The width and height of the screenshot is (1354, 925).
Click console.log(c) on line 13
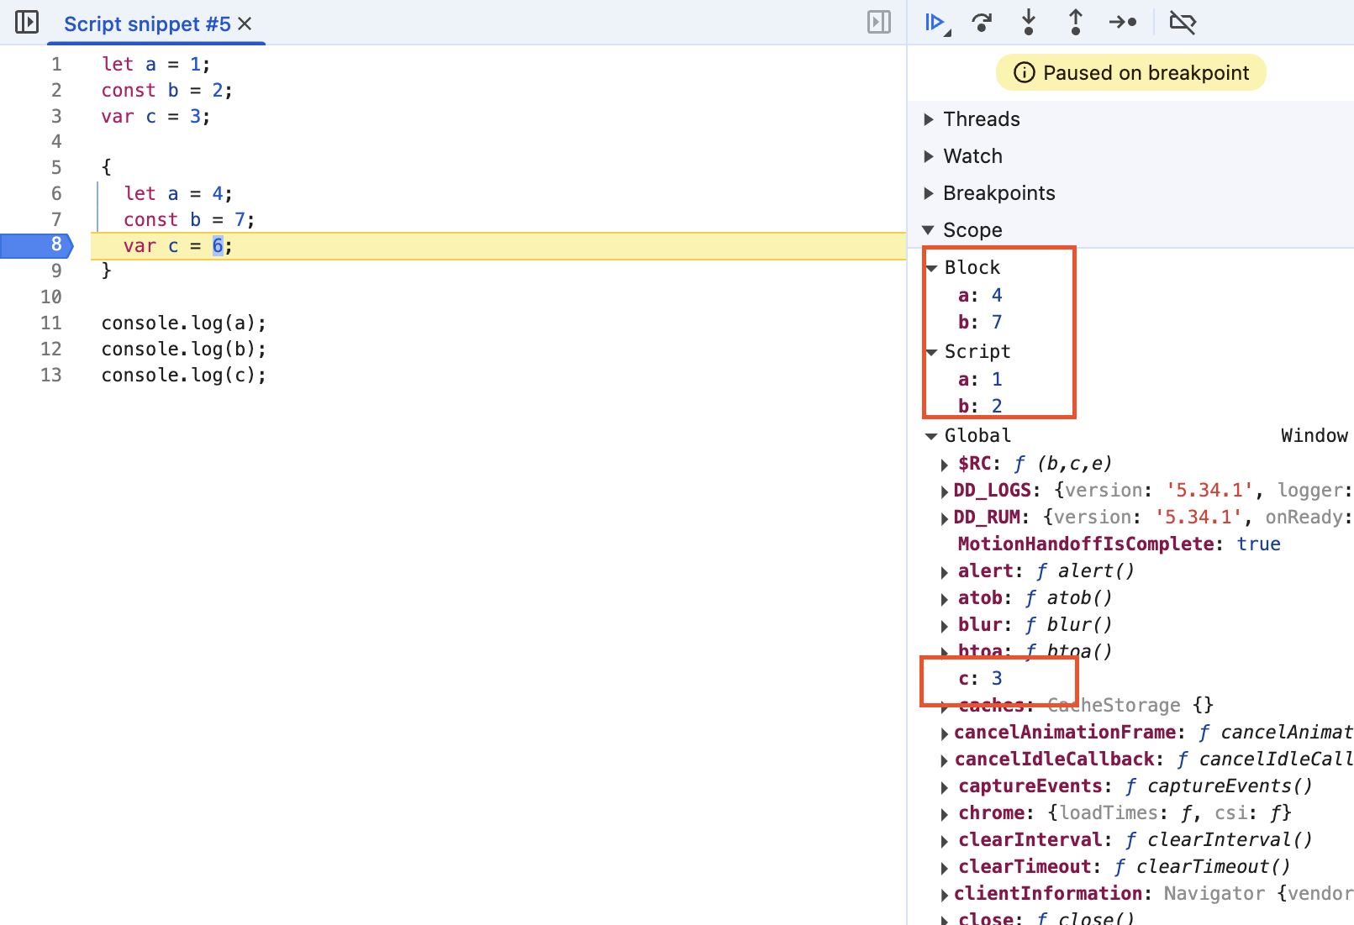pos(183,376)
